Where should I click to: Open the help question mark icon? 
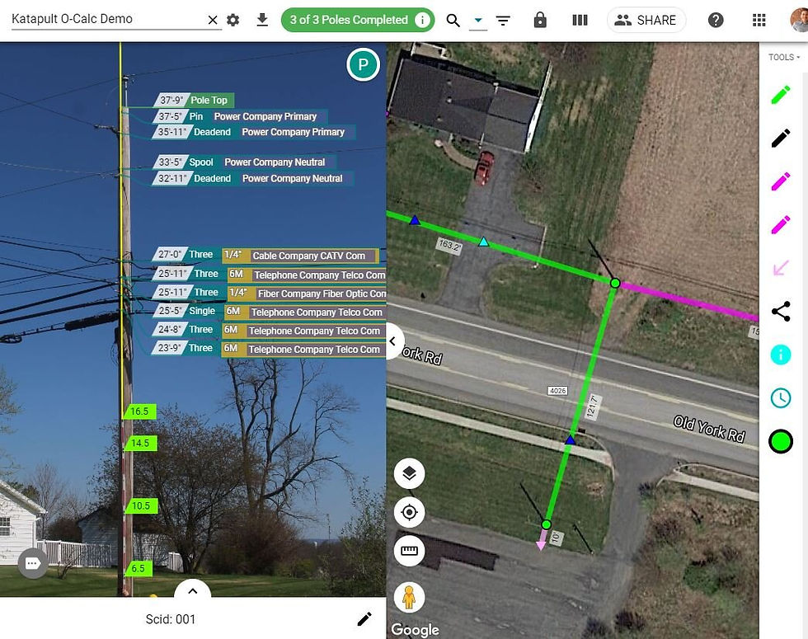click(x=716, y=20)
